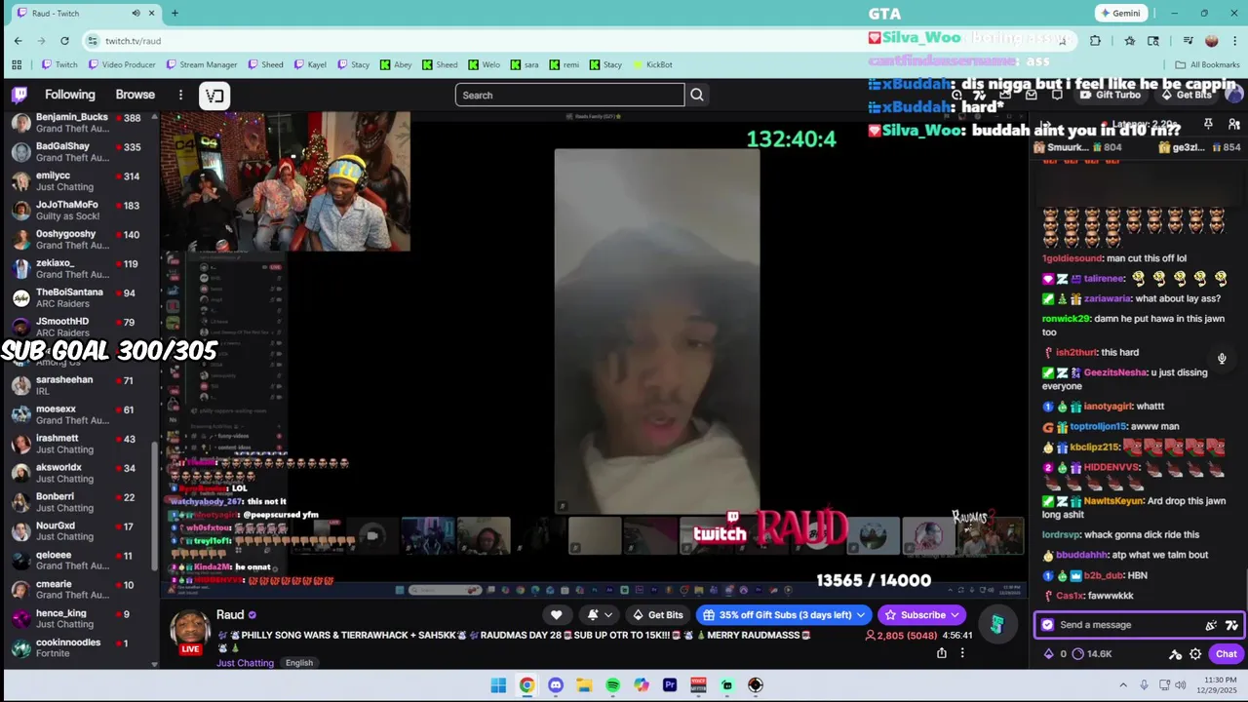Open Chrome extensions puzzle icon
The image size is (1248, 702).
[1095, 41]
